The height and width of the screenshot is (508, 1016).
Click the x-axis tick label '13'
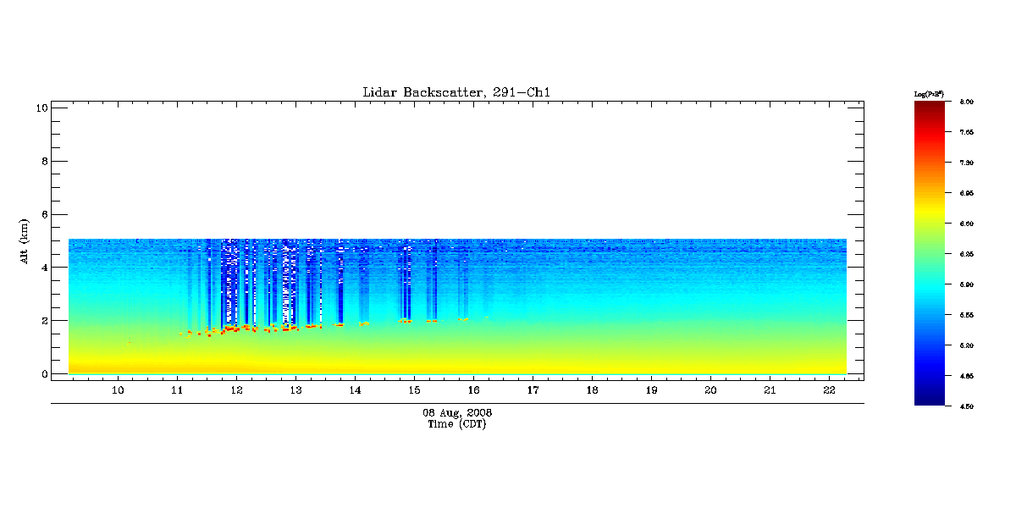coord(296,389)
